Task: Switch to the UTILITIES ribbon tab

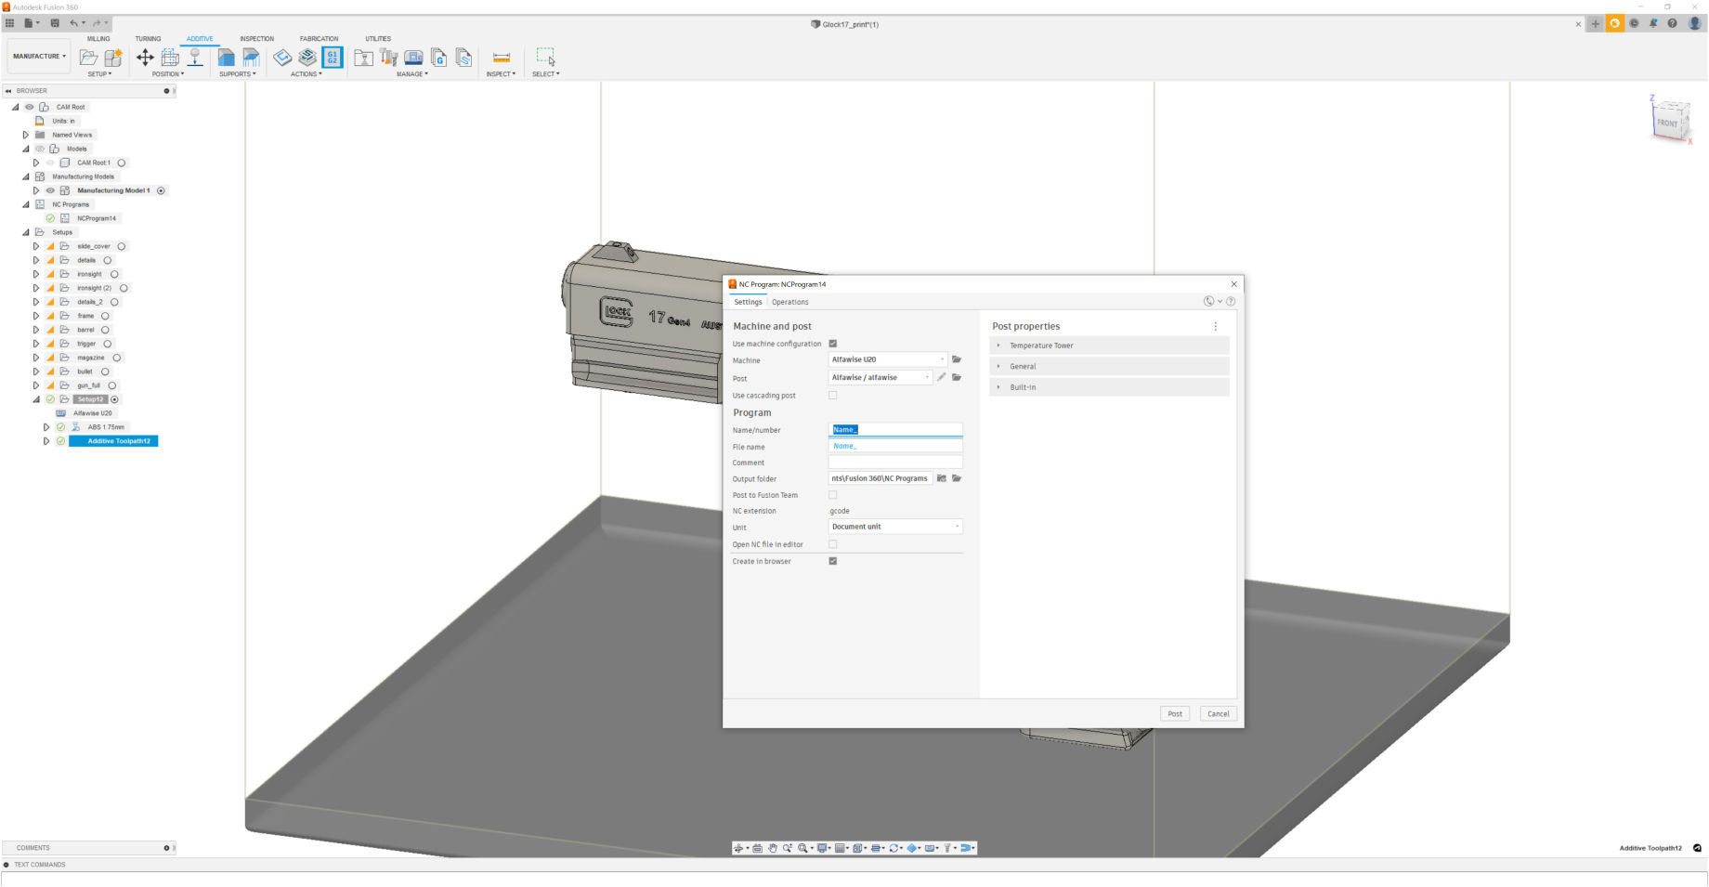Action: [378, 39]
